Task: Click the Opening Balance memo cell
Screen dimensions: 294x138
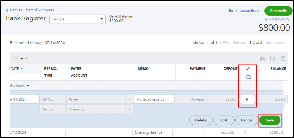Action: (x=148, y=132)
